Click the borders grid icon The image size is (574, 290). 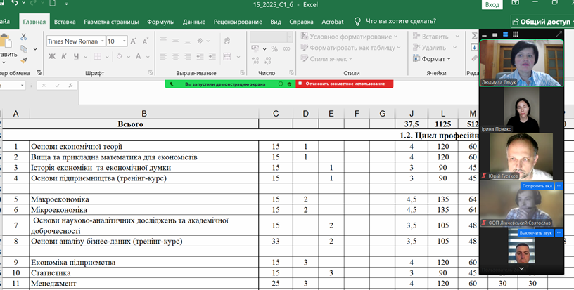pyautogui.click(x=97, y=57)
